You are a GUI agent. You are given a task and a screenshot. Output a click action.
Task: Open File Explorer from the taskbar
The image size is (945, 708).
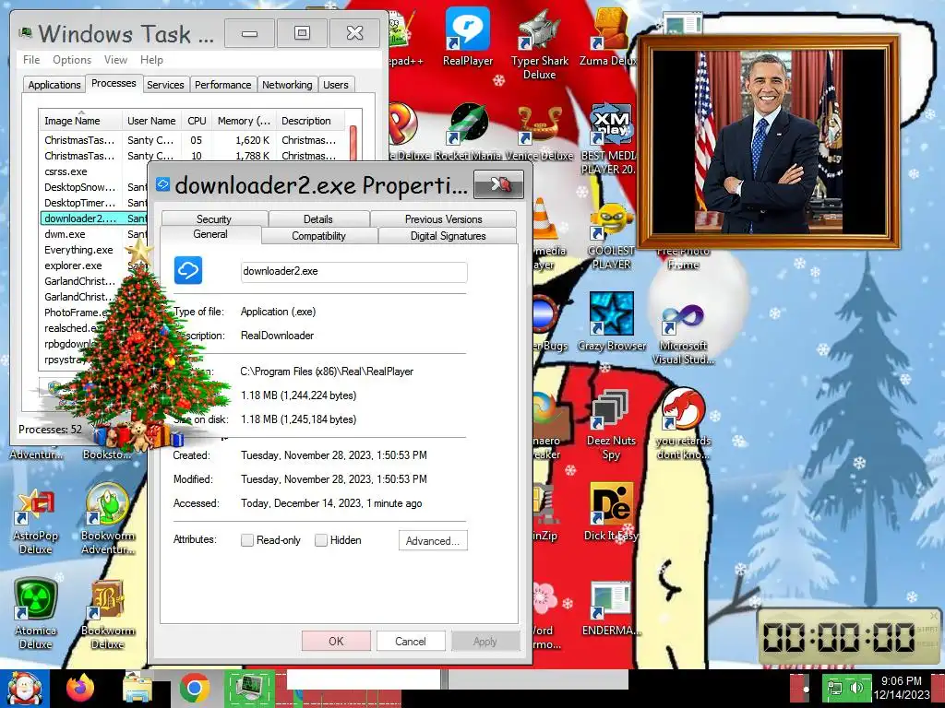[138, 688]
